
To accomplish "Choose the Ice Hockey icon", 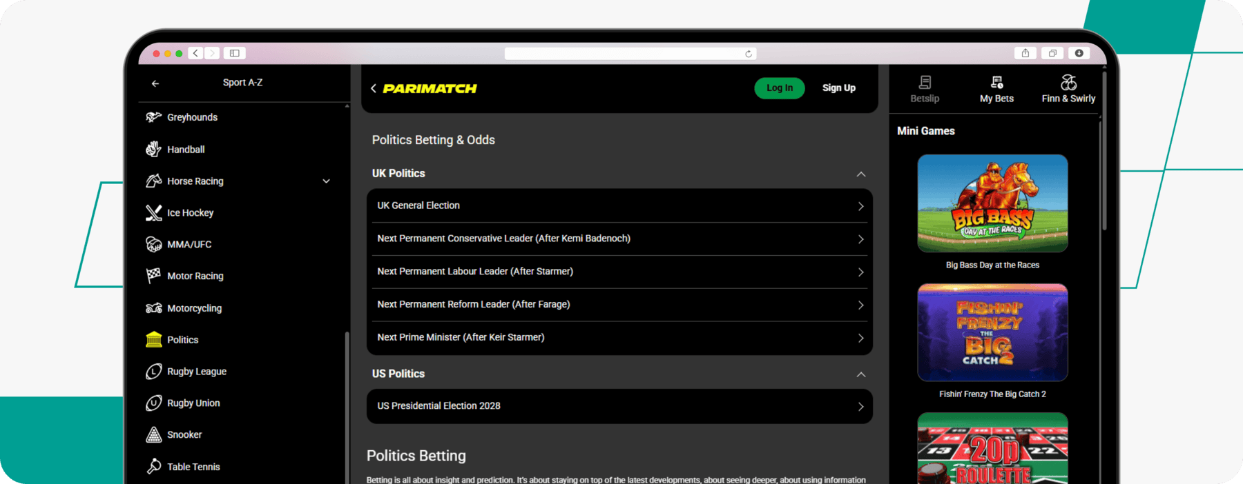I will pos(153,212).
